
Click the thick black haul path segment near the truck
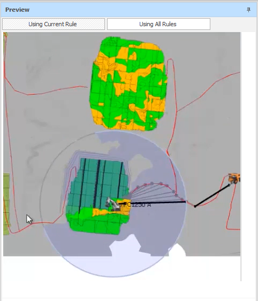click(x=211, y=196)
